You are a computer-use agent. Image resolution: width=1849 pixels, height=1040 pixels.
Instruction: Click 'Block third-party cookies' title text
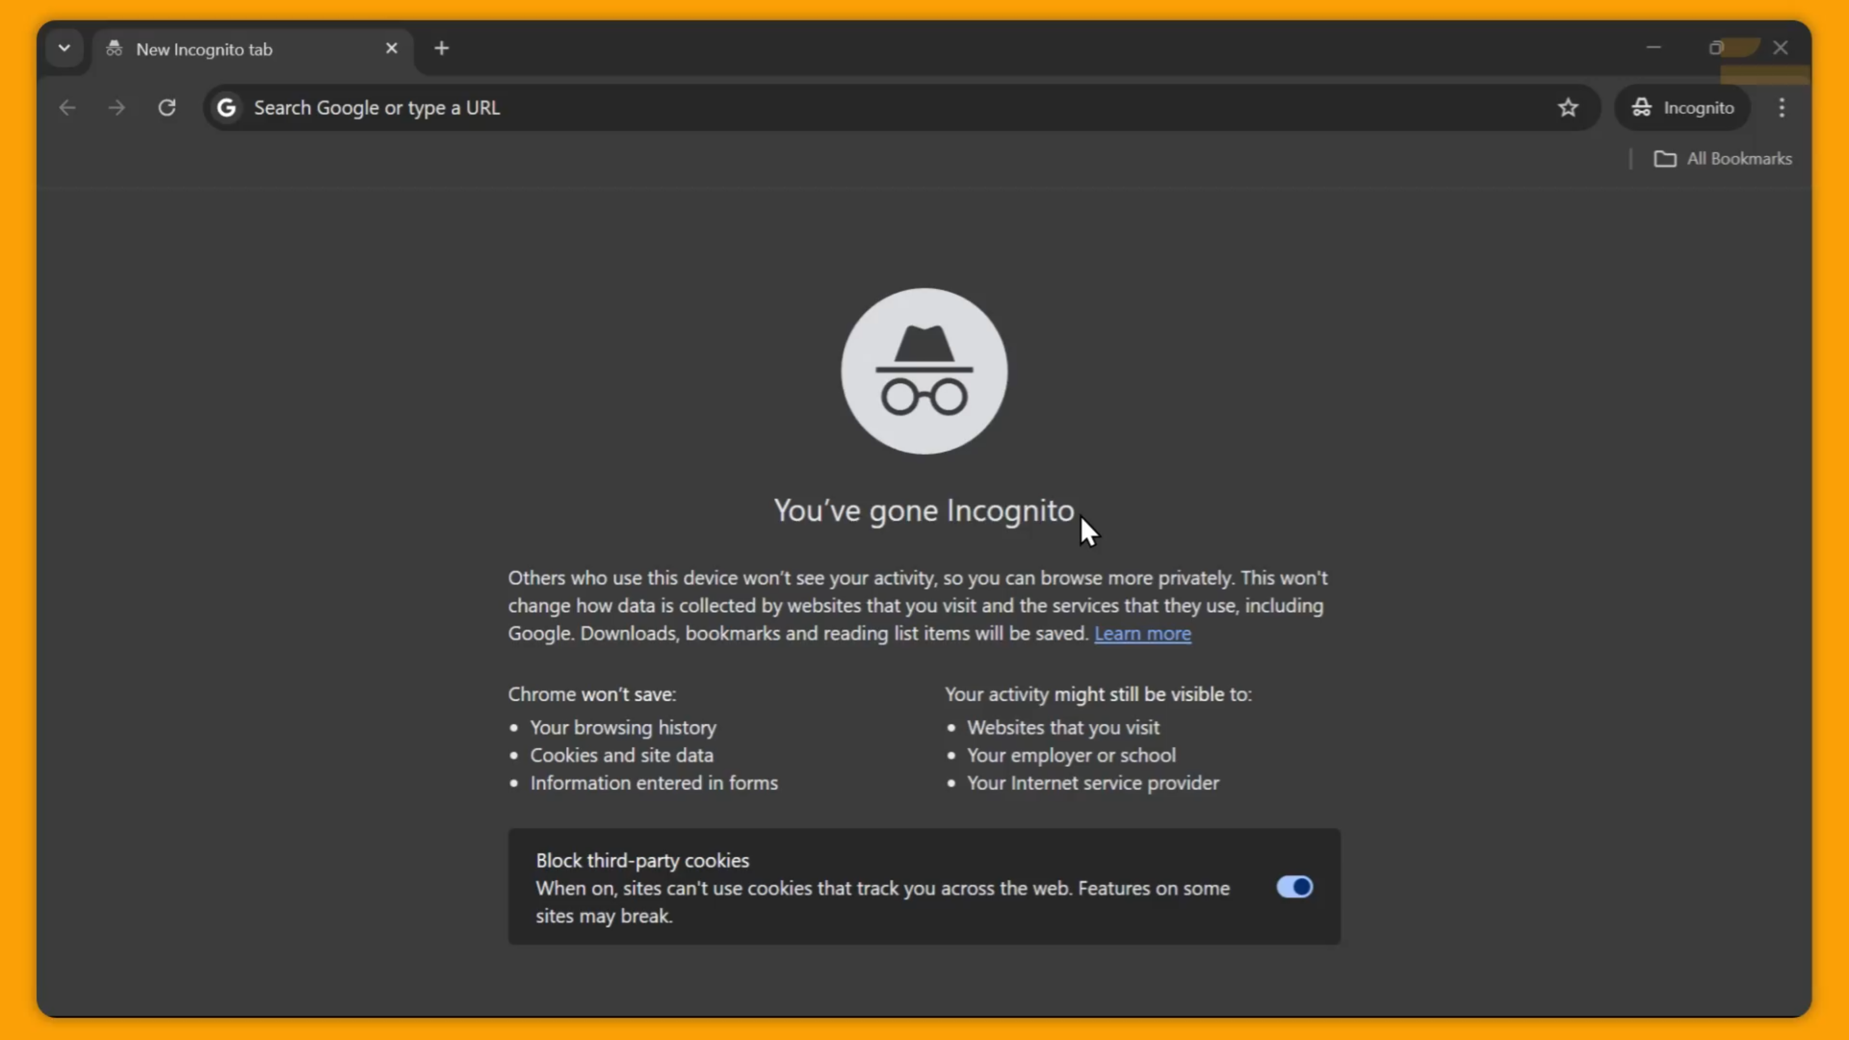[642, 860]
